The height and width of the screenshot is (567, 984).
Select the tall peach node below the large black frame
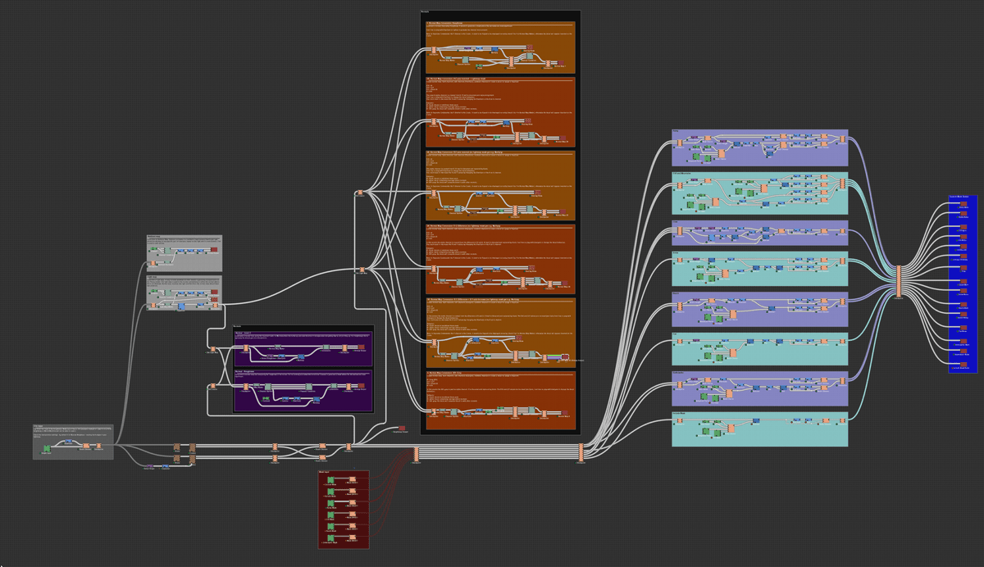[416, 455]
